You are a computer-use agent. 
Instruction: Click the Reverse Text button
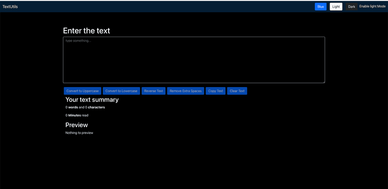[154, 91]
